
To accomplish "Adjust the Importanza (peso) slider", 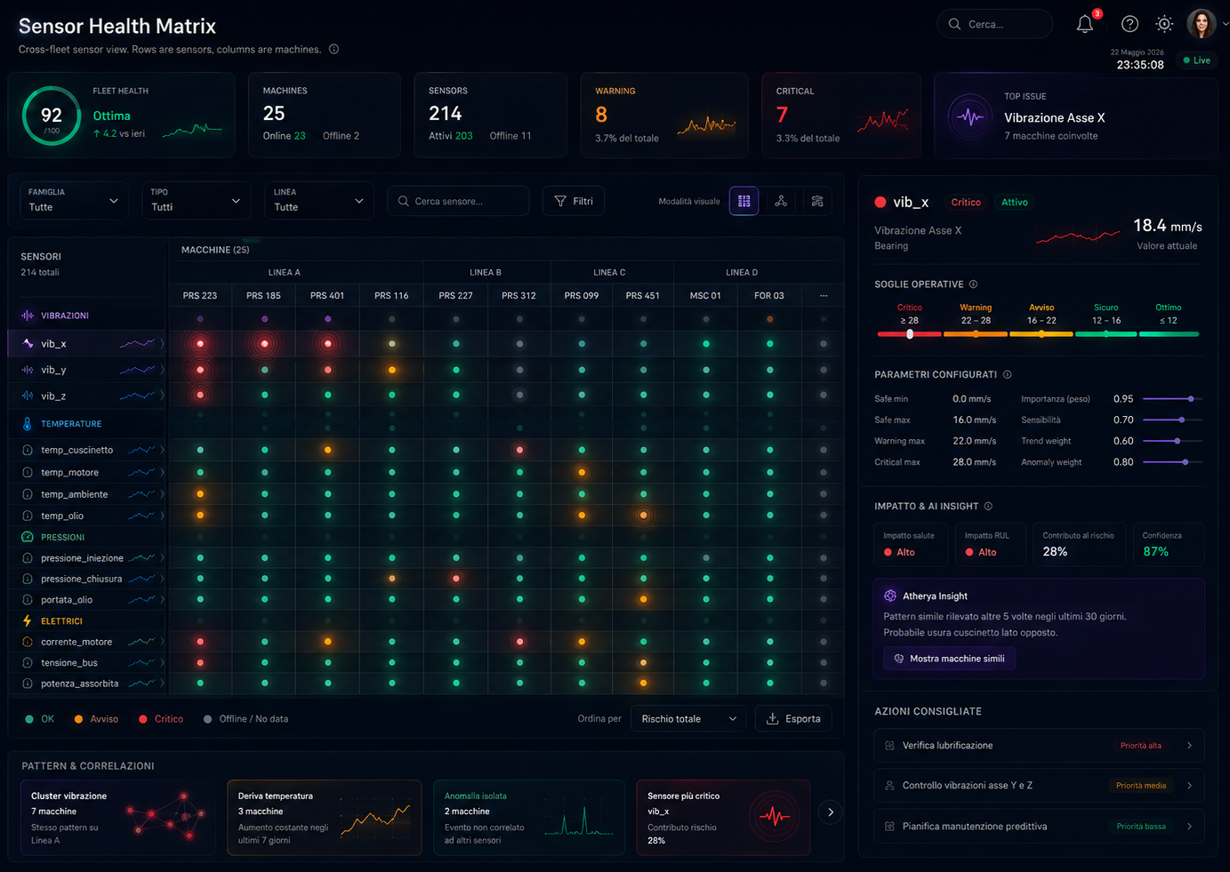I will [1172, 399].
